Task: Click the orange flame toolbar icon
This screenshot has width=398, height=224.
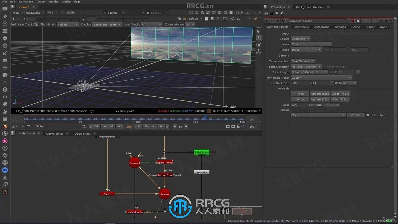Action: (5, 192)
